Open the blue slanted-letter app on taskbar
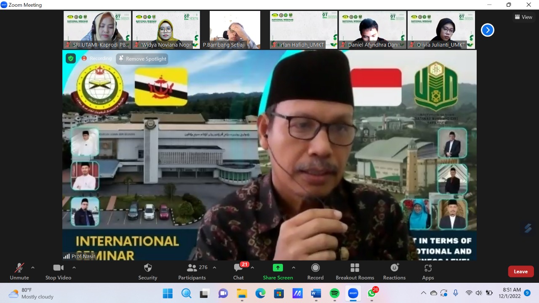The height and width of the screenshot is (303, 539). (x=297, y=293)
